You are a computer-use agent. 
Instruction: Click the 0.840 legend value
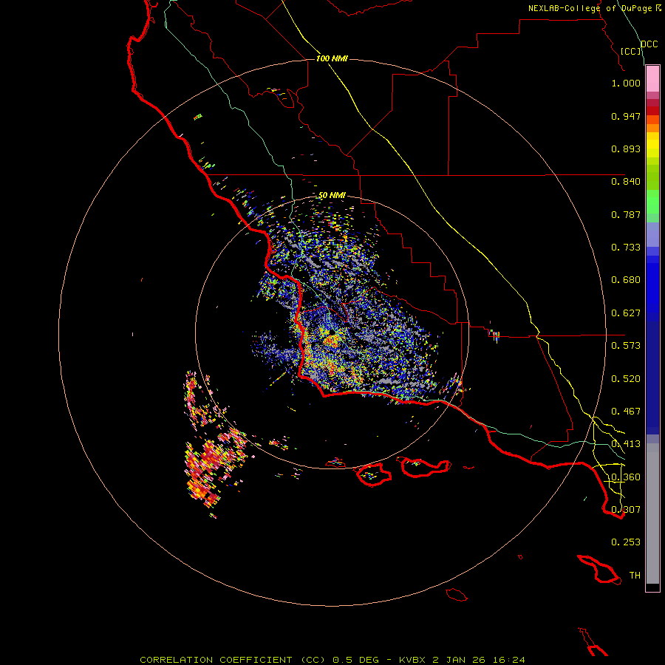tap(626, 182)
